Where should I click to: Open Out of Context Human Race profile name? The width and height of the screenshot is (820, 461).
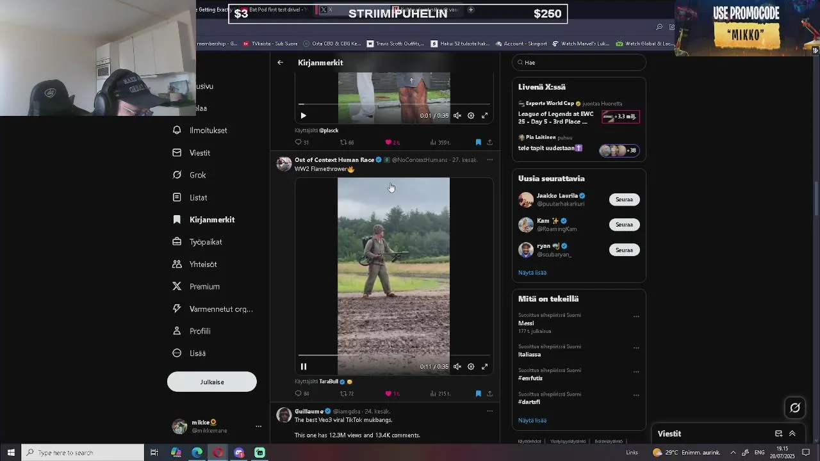(334, 160)
